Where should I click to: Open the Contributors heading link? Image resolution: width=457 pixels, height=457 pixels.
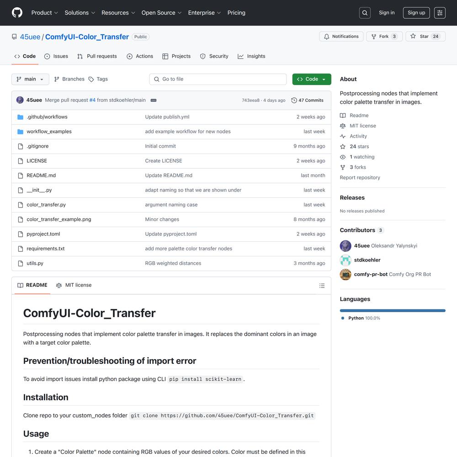coord(361,230)
